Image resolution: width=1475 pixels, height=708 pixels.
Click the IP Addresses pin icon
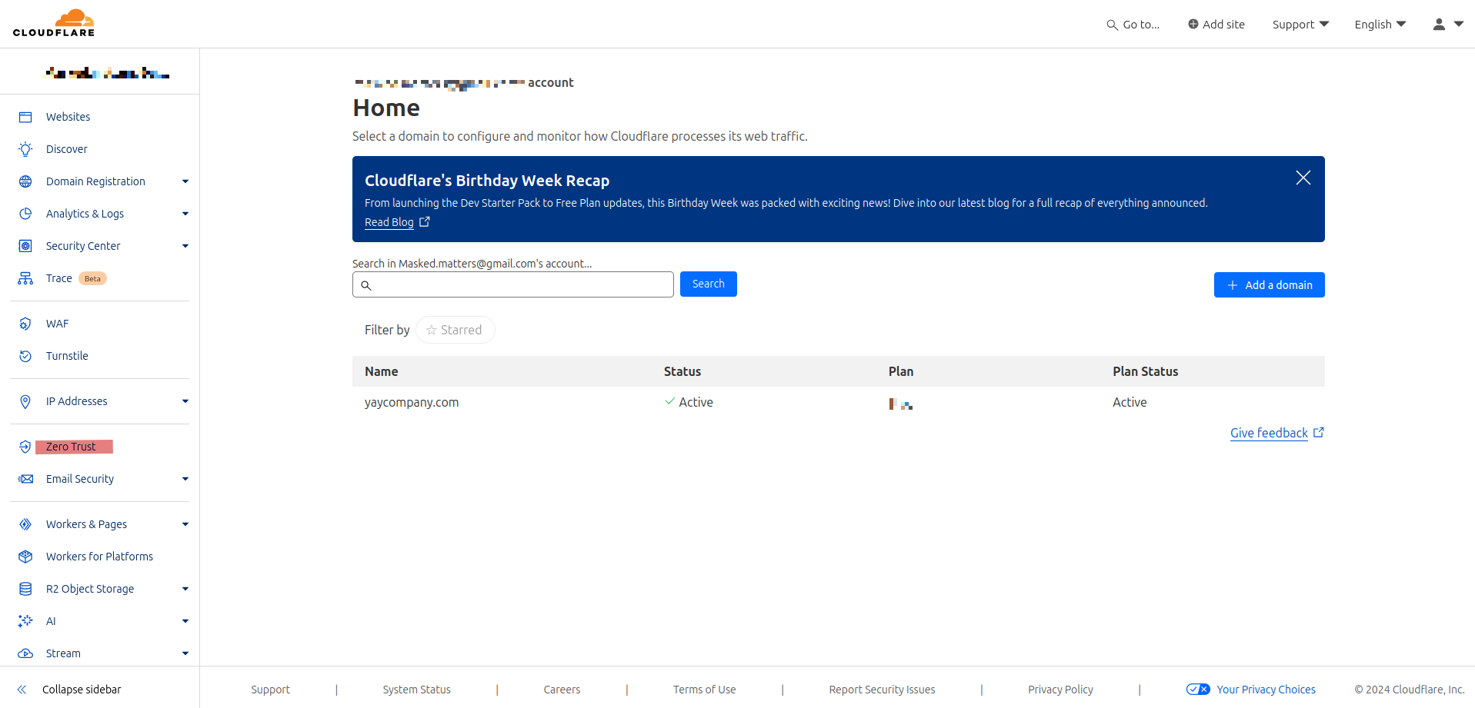pos(25,401)
